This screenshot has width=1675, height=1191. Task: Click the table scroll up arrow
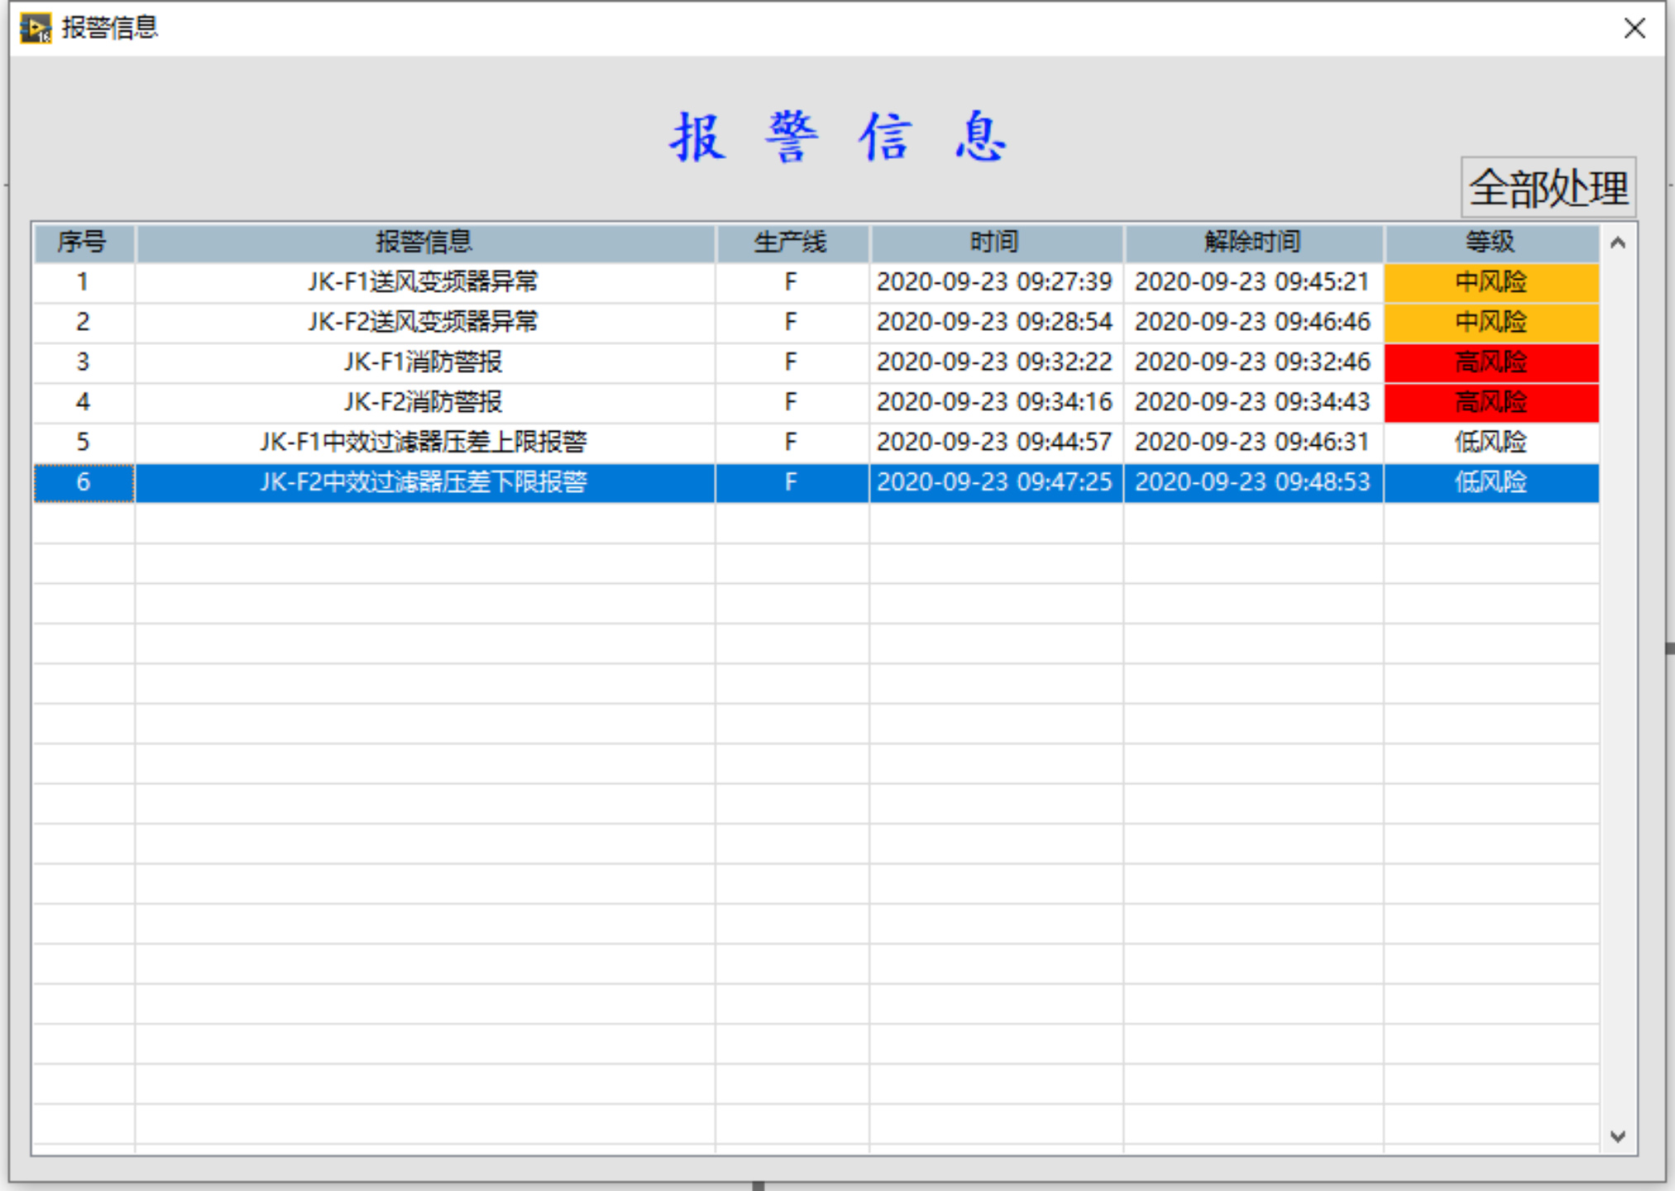tap(1619, 242)
